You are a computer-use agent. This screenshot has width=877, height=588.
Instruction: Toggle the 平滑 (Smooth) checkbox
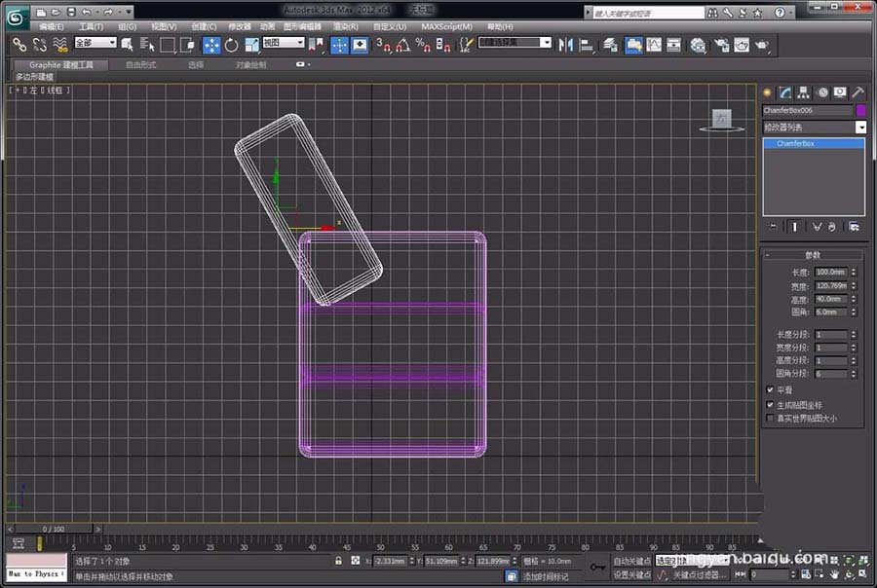click(x=770, y=390)
